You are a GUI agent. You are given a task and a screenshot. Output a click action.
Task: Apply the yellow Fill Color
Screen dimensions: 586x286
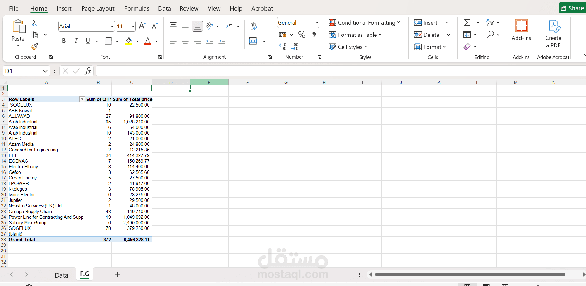click(x=129, y=41)
